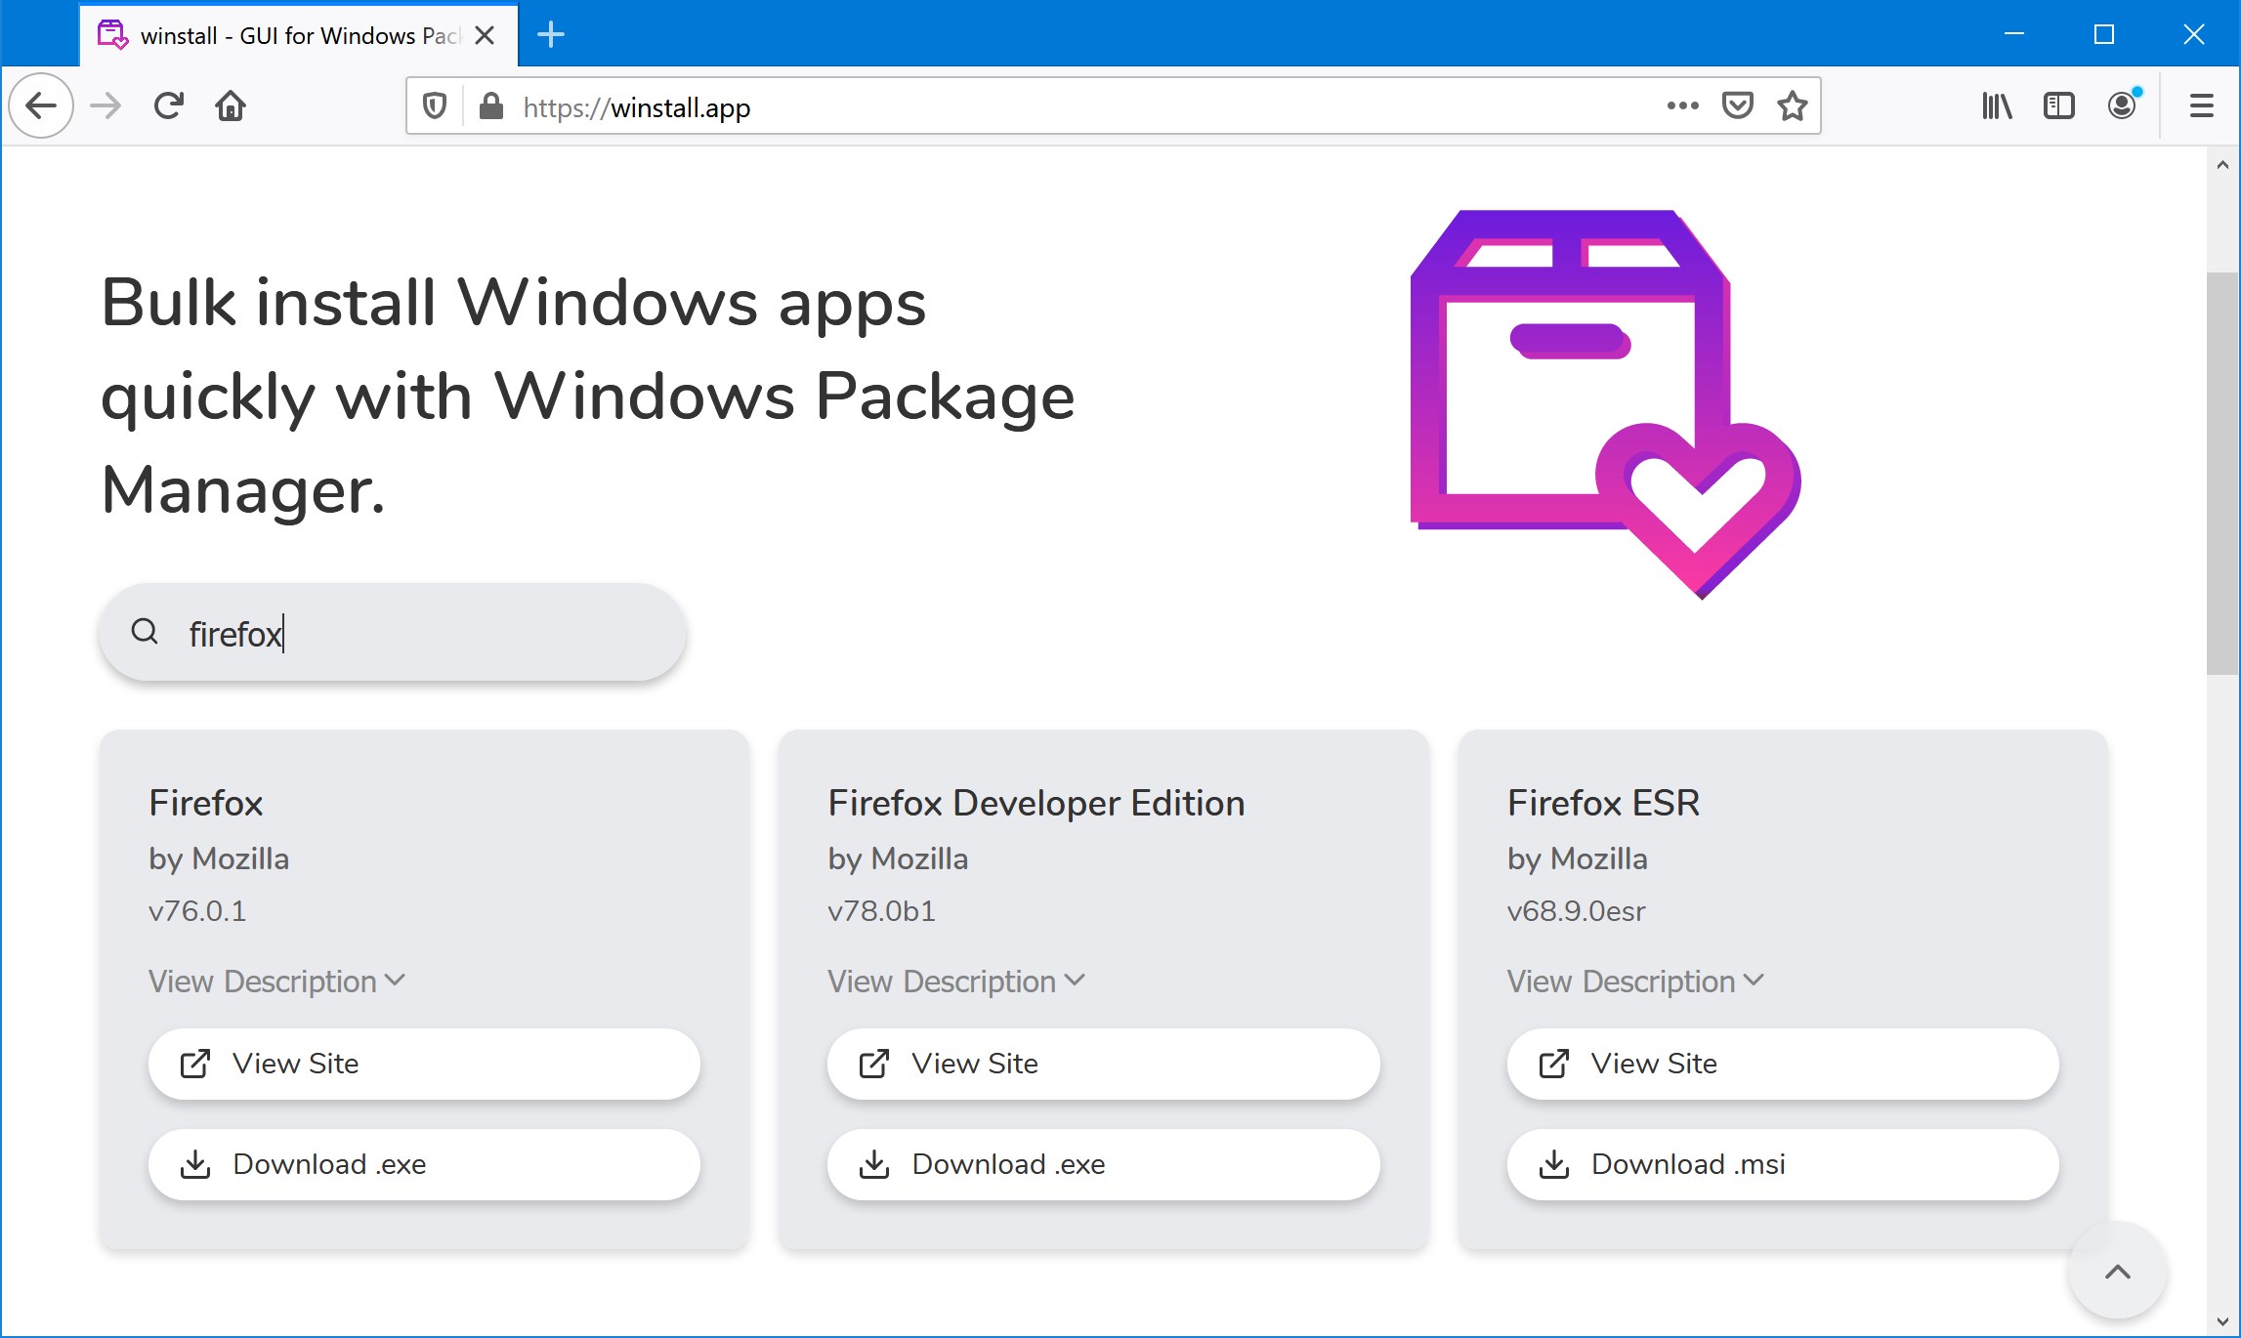Open View Site for Firefox ESR

[1783, 1064]
